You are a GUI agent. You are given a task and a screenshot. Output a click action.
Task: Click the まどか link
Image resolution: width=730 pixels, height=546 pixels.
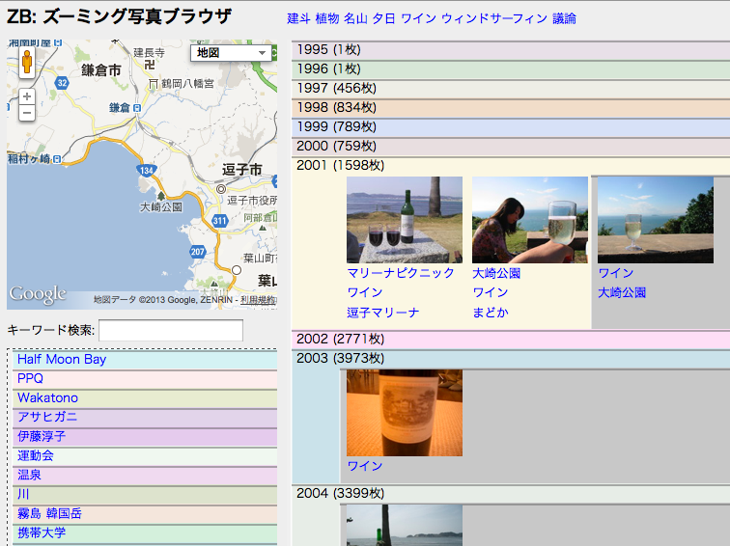[x=491, y=313]
